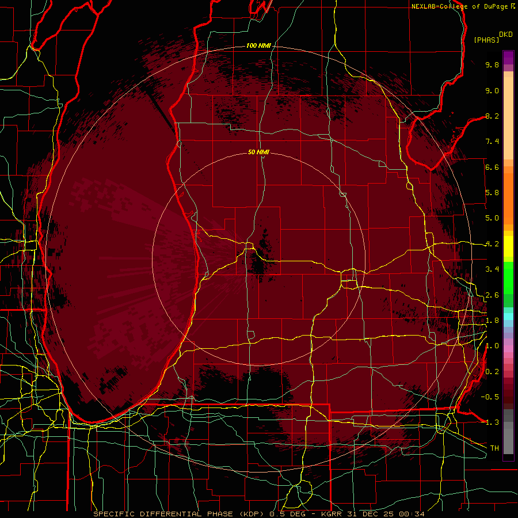
Task: Click the 6.6 legend value
Action: [x=492, y=167]
